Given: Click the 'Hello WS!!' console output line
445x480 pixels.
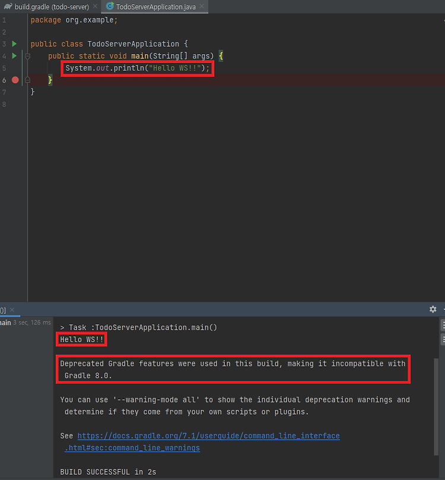Looking at the screenshot, I should pyautogui.click(x=82, y=339).
